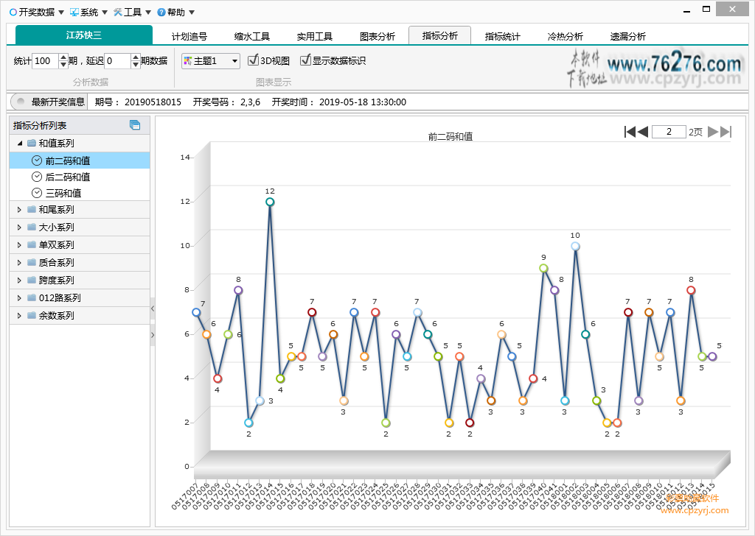Click the 江苏快三 lottery tab
Viewport: 755px width, 536px height.
click(84, 35)
